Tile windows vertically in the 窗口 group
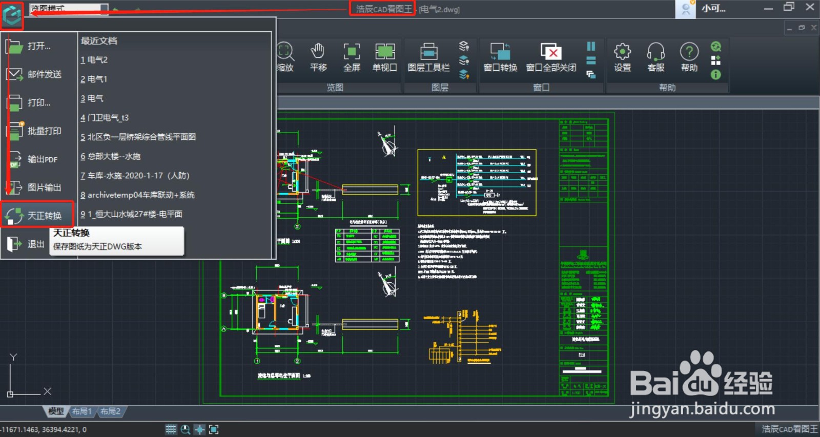 click(x=591, y=47)
